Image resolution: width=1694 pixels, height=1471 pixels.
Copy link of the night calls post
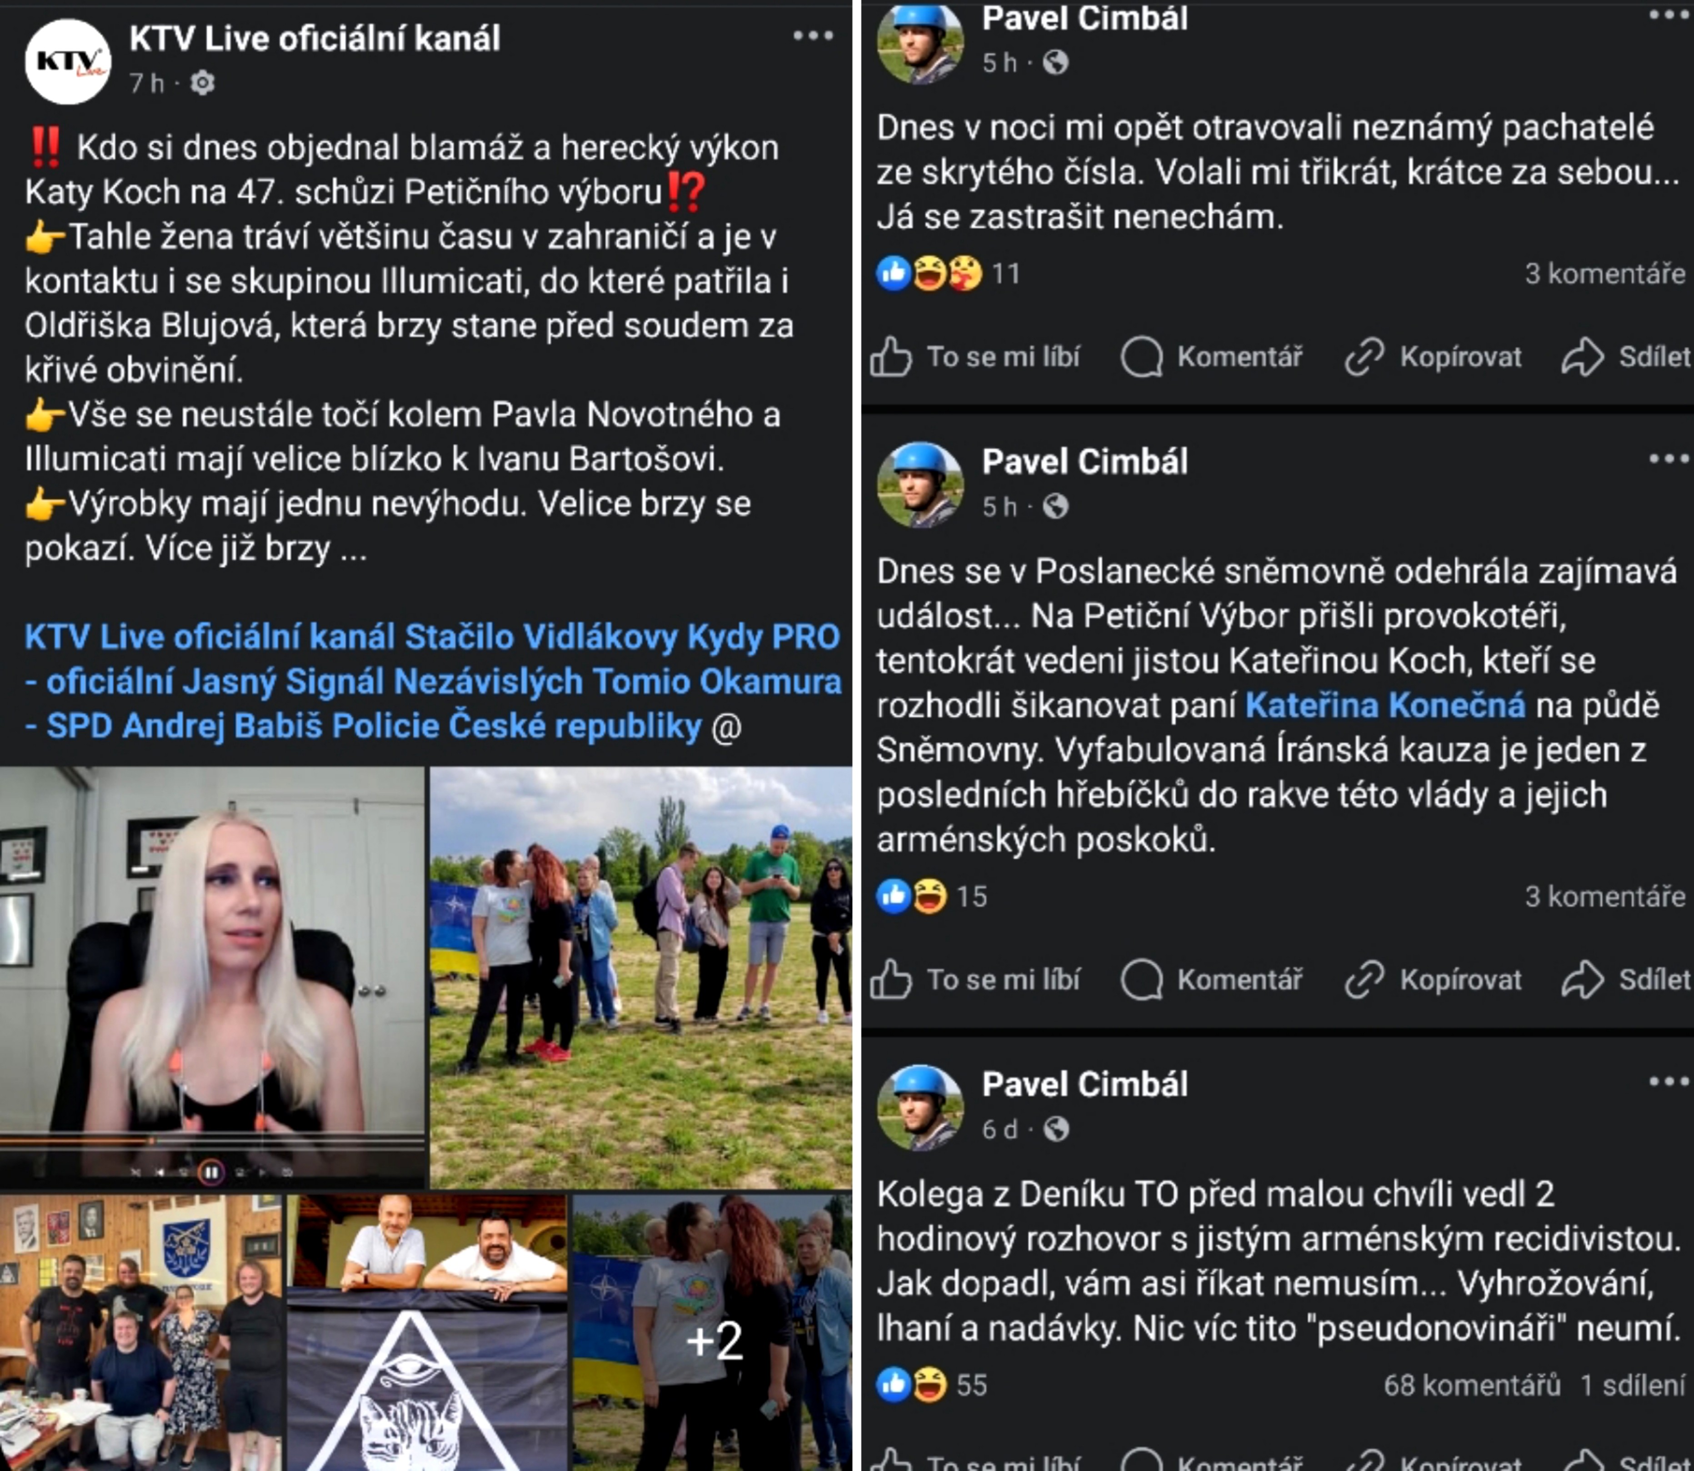pyautogui.click(x=1433, y=357)
